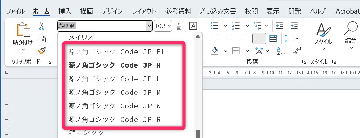This screenshot has height=138, width=360.
Task: Click the Cut scissors icon
Action: (42, 26)
